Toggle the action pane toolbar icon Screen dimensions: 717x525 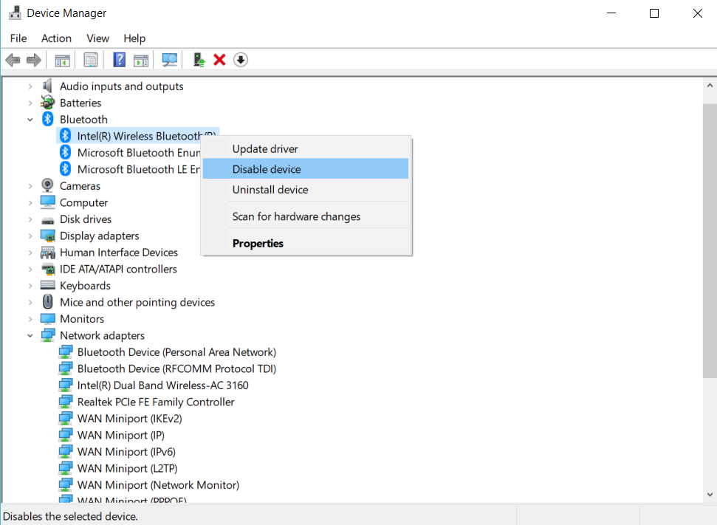pyautogui.click(x=141, y=60)
